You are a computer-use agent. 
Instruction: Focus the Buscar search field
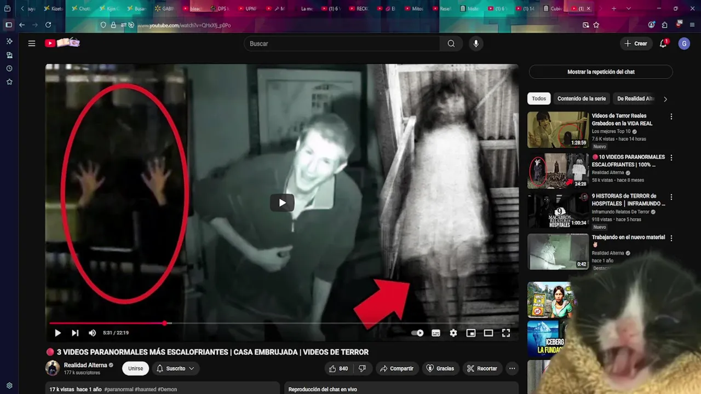pos(342,43)
